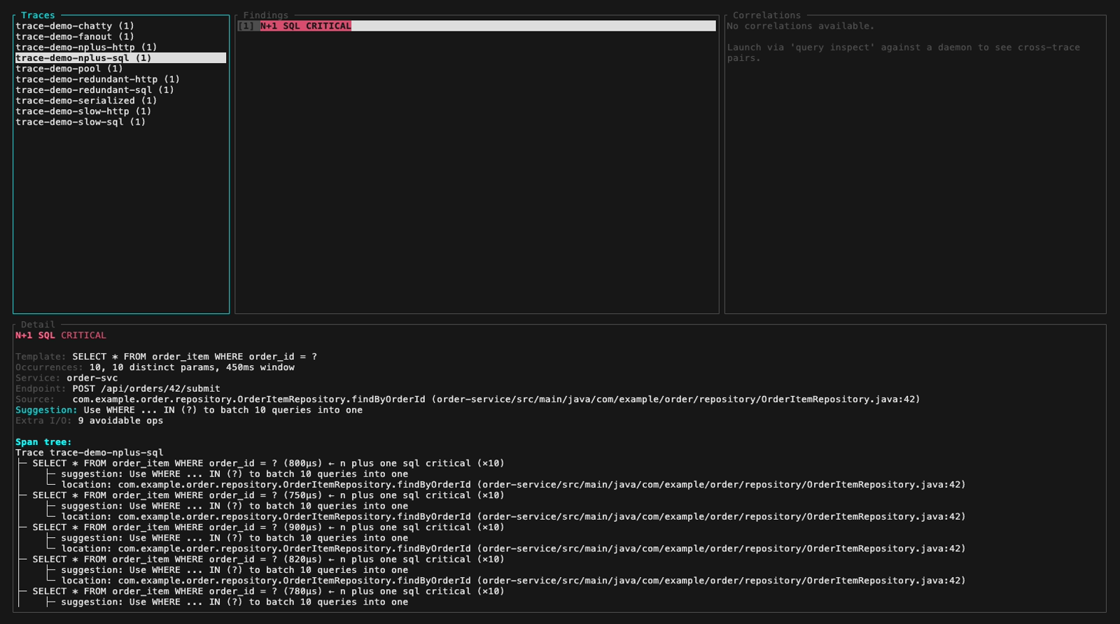Select trace-demo-slow-sql (1) trace

click(x=80, y=122)
